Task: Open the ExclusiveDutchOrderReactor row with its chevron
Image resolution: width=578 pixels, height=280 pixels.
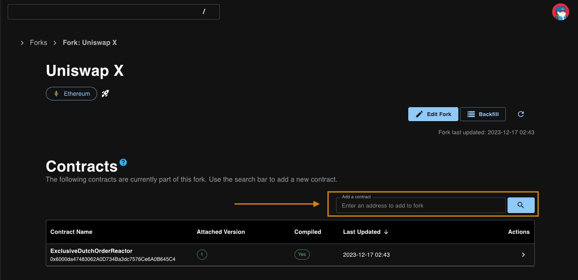Action: (x=523, y=255)
